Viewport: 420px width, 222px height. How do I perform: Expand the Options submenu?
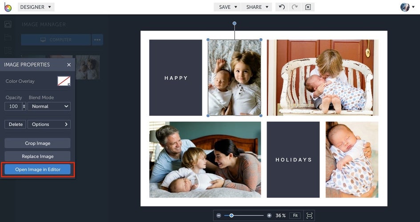(x=49, y=125)
